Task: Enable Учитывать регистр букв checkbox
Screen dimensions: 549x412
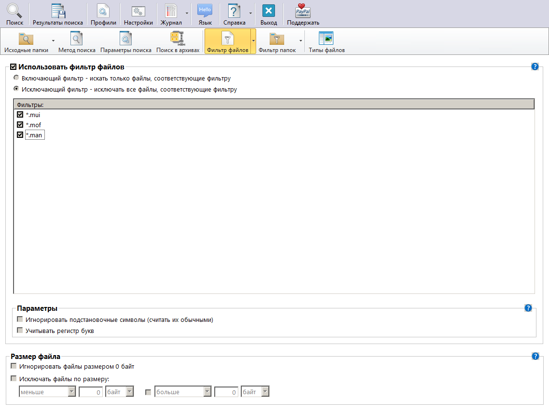Action: click(x=20, y=331)
